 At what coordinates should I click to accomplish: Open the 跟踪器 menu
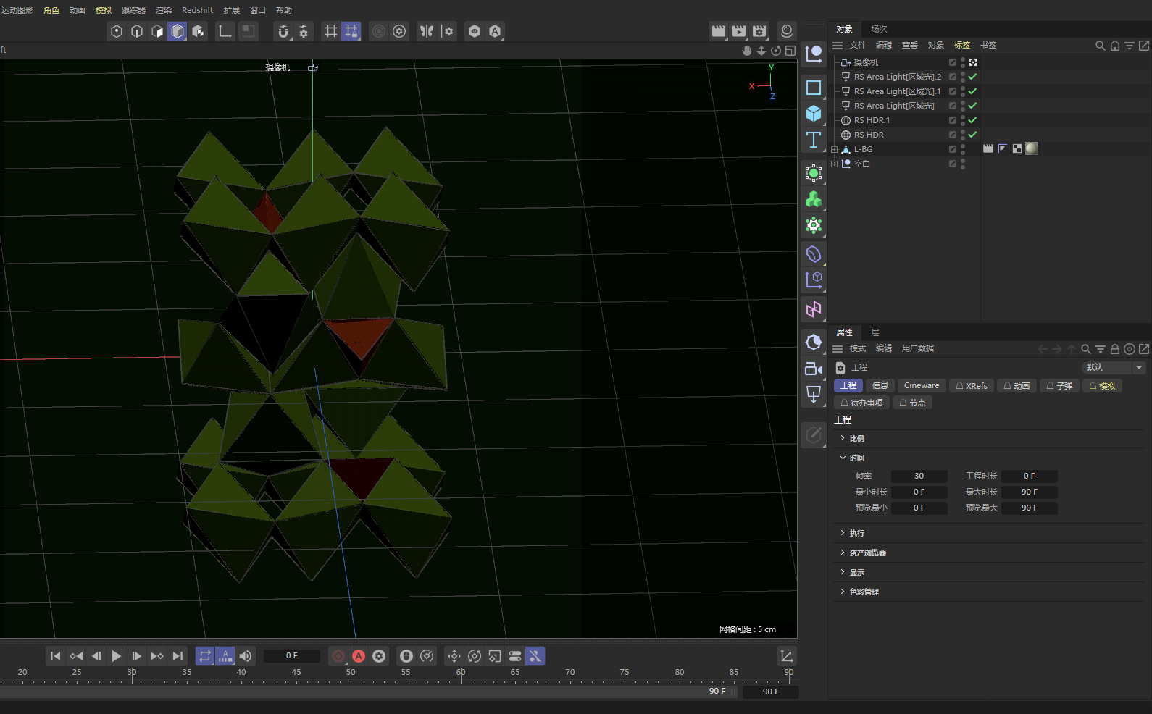(133, 10)
